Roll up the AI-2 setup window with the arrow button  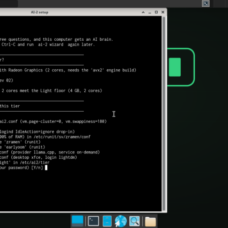click(x=143, y=12)
